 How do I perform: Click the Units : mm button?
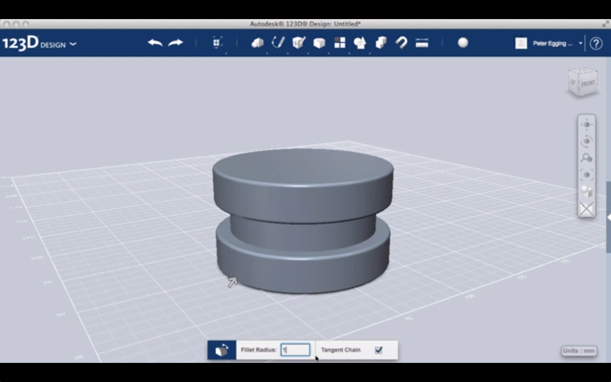pos(579,351)
